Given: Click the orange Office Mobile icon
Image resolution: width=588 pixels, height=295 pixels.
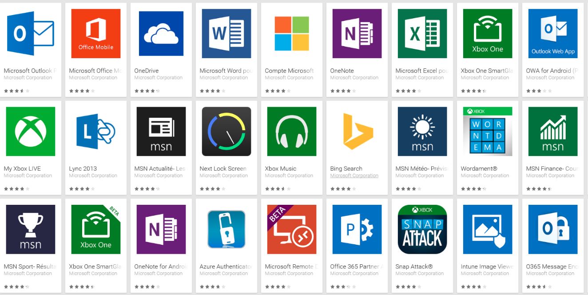Looking at the screenshot, I should click(x=96, y=34).
